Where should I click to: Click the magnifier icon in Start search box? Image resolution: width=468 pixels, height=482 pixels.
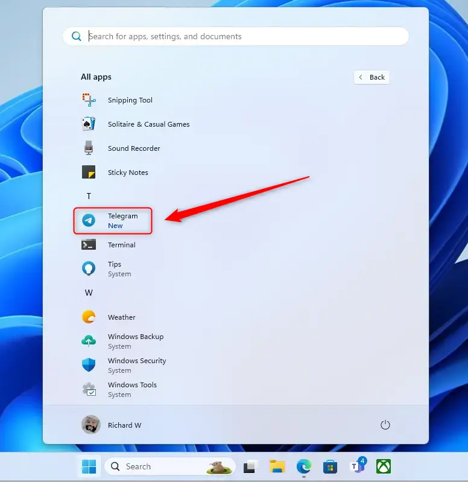coord(77,36)
